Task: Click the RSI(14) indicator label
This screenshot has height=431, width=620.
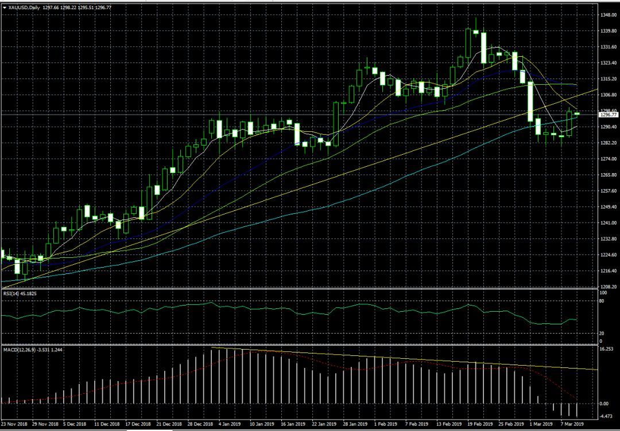Action: 18,293
